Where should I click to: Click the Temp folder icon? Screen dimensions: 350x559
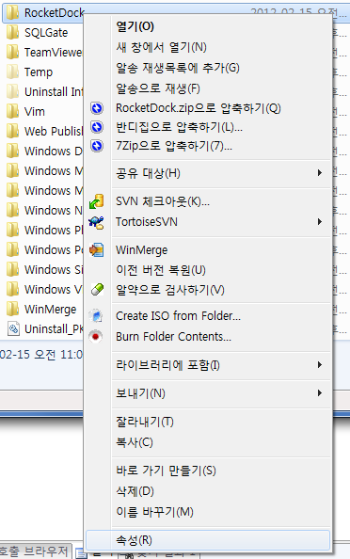point(12,72)
